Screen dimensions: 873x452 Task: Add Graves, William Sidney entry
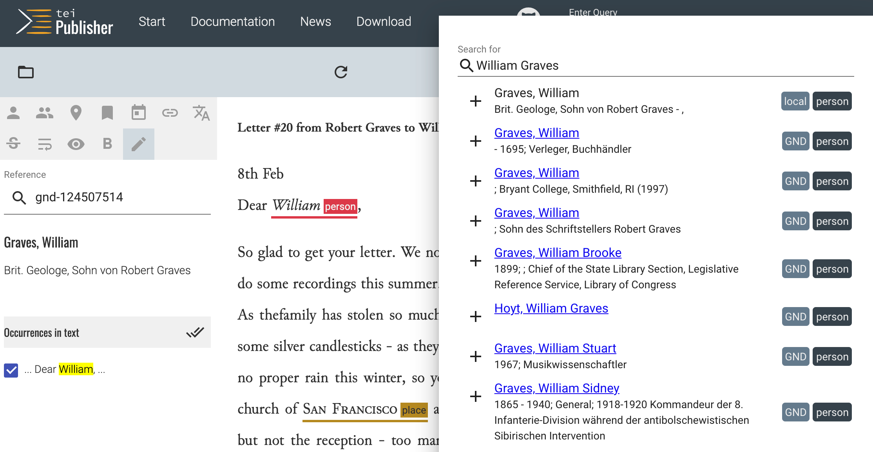pos(476,396)
